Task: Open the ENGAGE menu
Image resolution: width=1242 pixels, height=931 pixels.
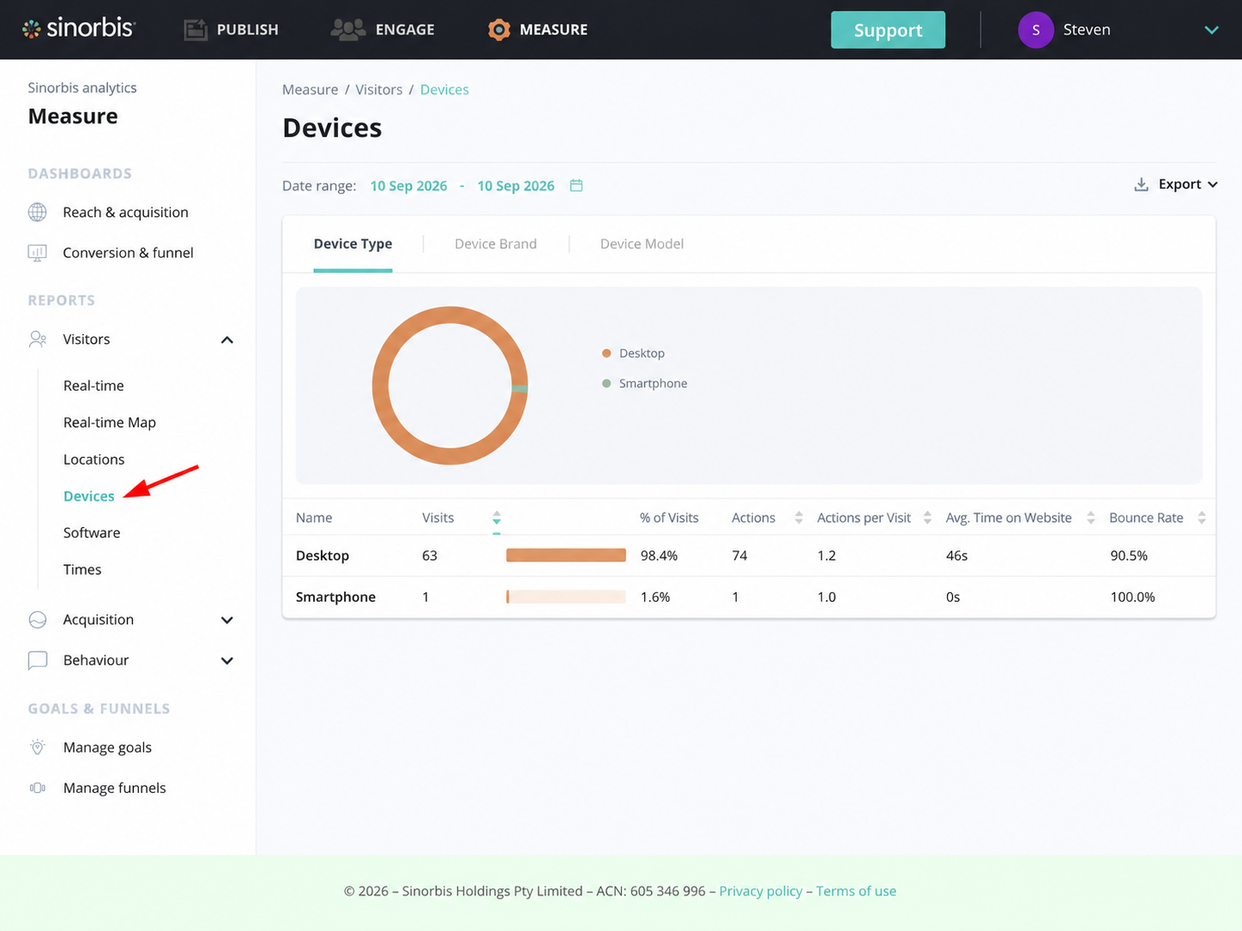Action: pyautogui.click(x=383, y=30)
